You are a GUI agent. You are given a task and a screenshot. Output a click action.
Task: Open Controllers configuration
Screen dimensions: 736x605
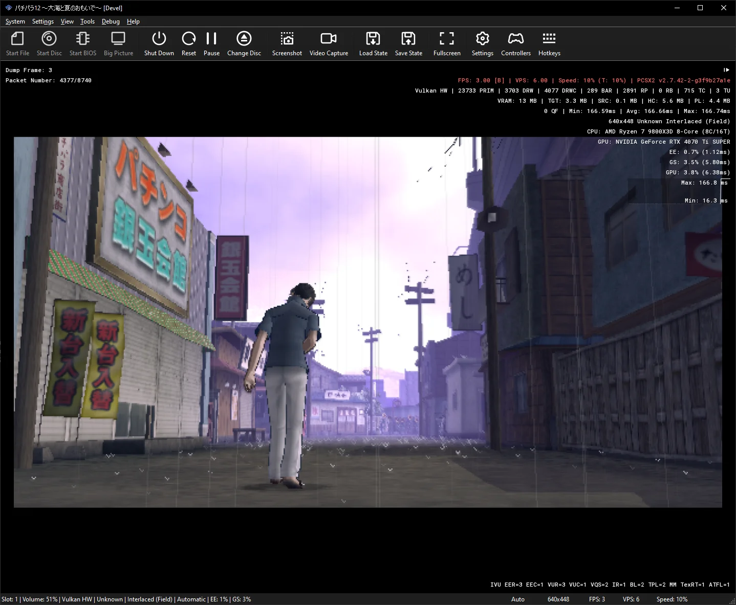[516, 43]
